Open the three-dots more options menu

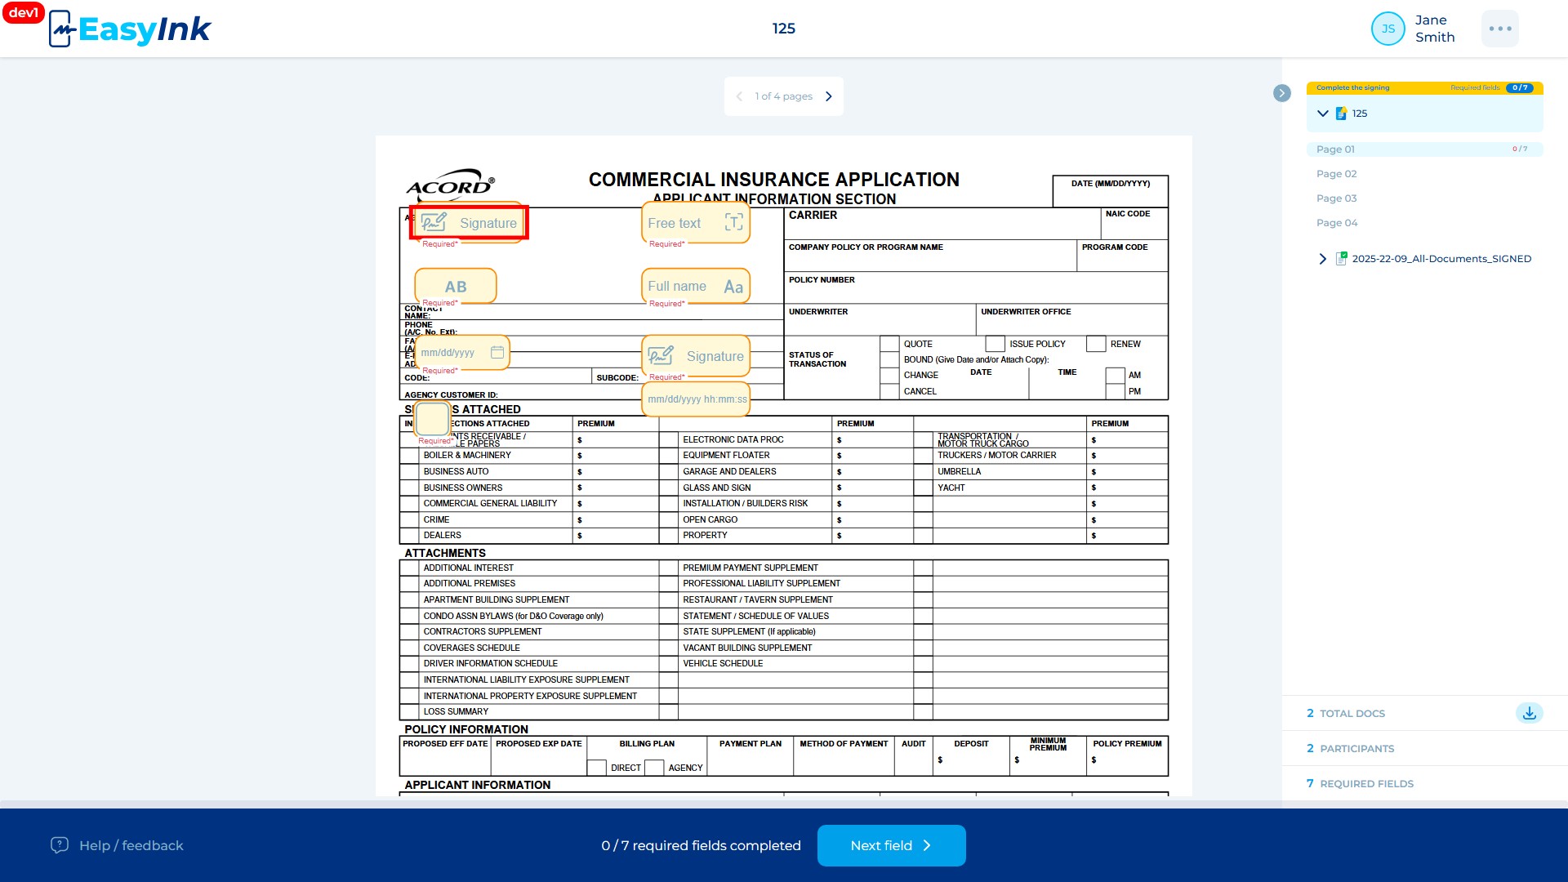1500,29
